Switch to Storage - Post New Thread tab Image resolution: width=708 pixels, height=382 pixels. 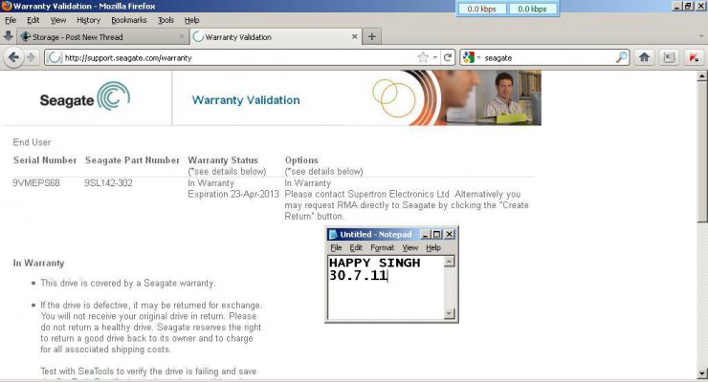coord(103,36)
